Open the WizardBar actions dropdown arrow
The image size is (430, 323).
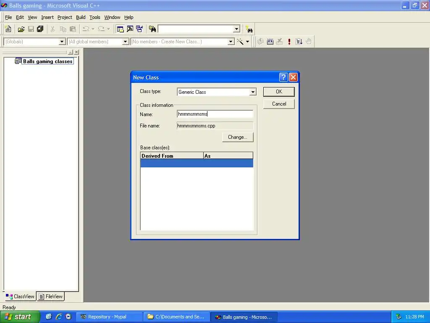coord(247,42)
